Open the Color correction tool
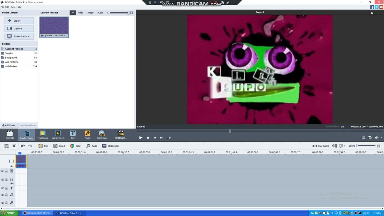Image resolution: width=384 pixels, height=216 pixels. [75, 146]
